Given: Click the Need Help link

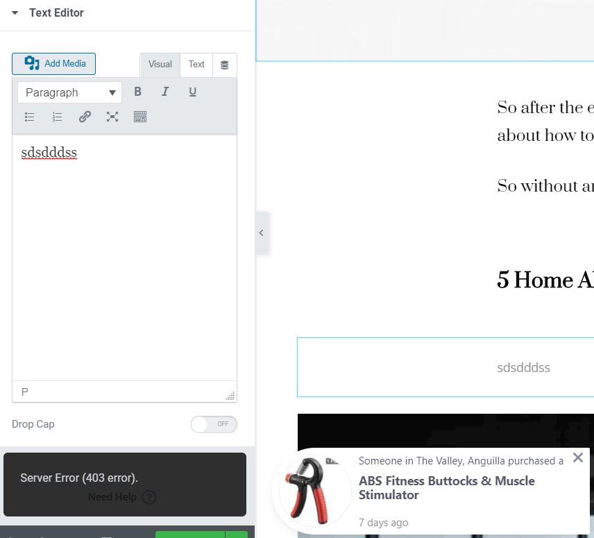Looking at the screenshot, I should coord(112,497).
